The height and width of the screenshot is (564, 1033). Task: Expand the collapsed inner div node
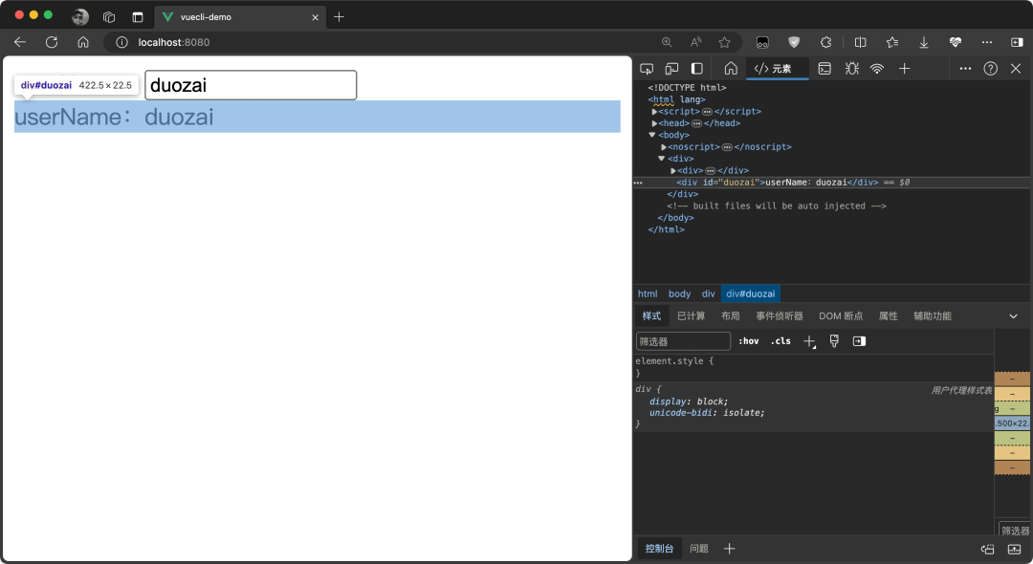coord(673,171)
